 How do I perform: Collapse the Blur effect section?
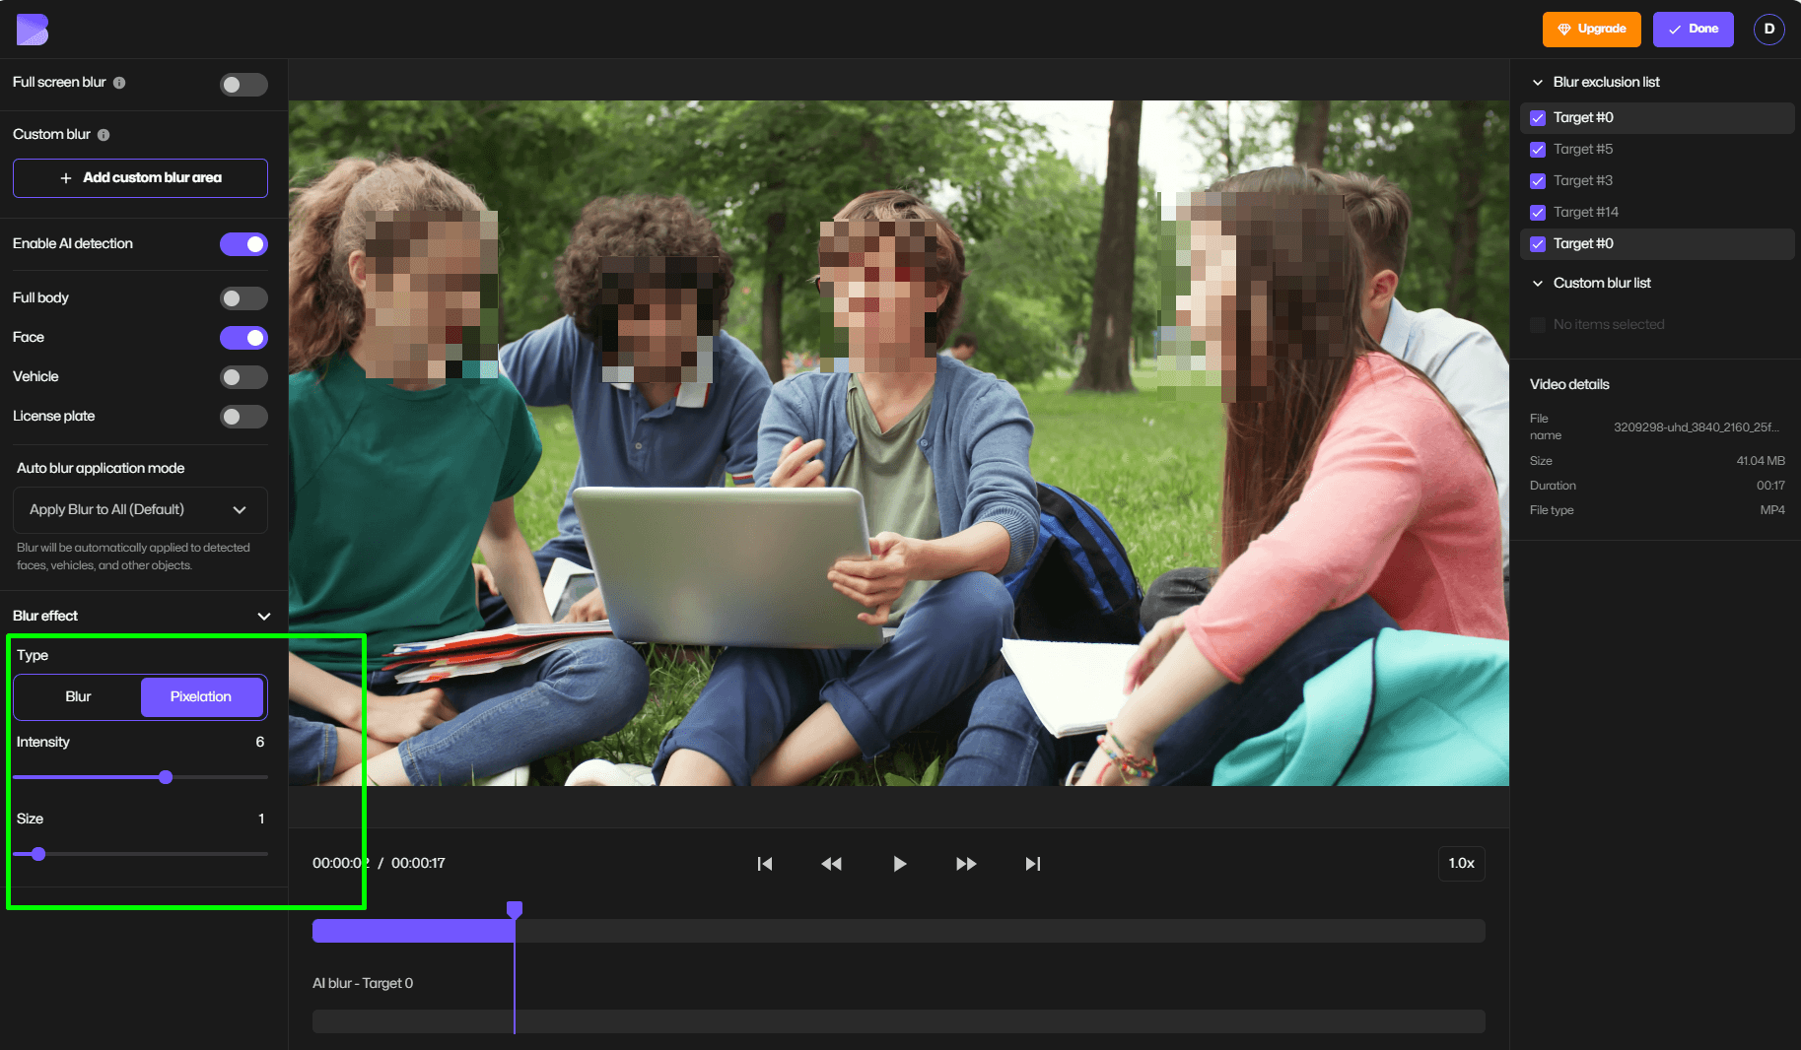point(263,615)
